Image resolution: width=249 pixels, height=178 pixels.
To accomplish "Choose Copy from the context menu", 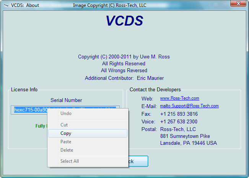I will [x=88, y=133].
